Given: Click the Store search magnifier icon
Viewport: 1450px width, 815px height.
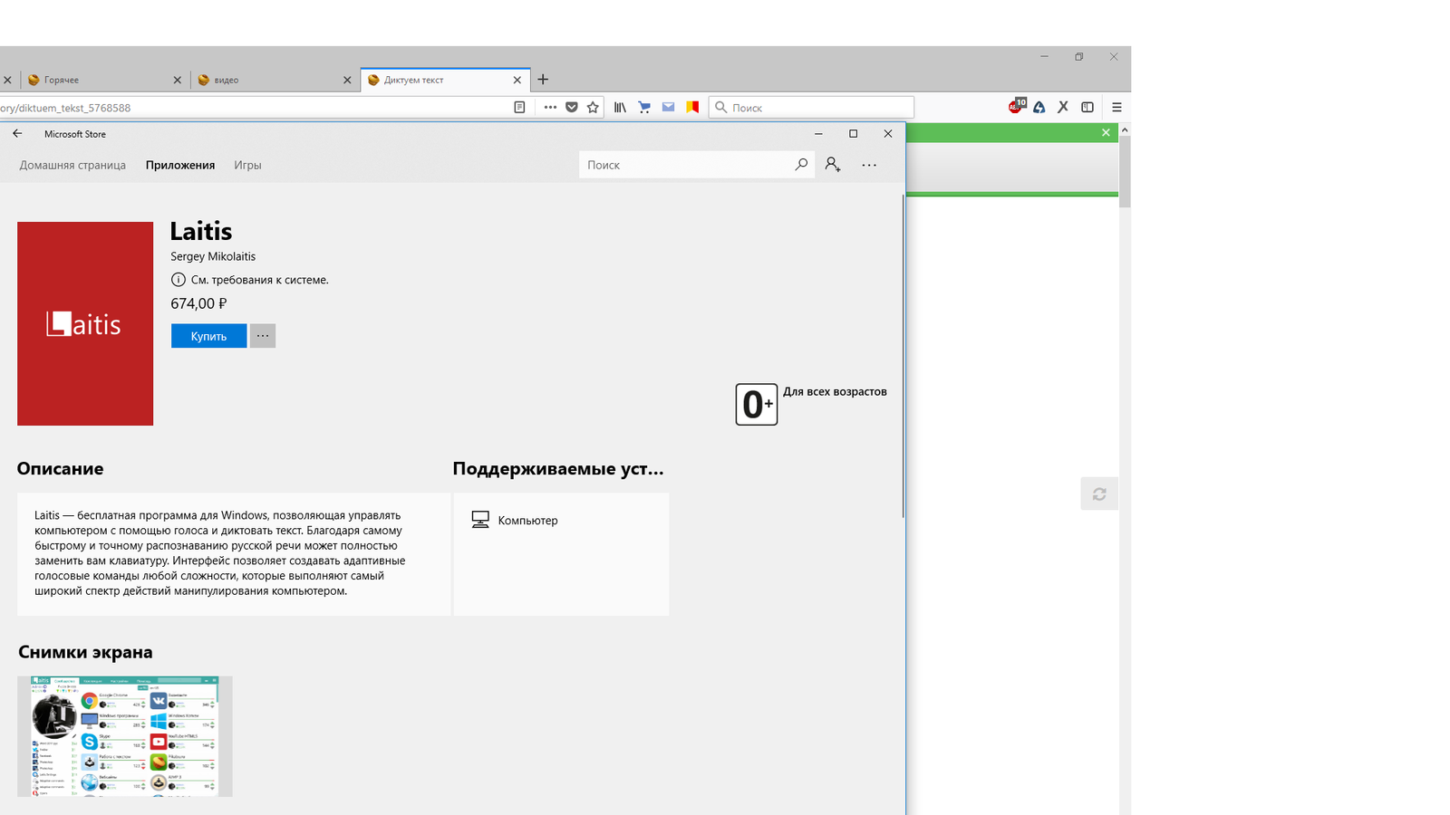Looking at the screenshot, I should 800,165.
